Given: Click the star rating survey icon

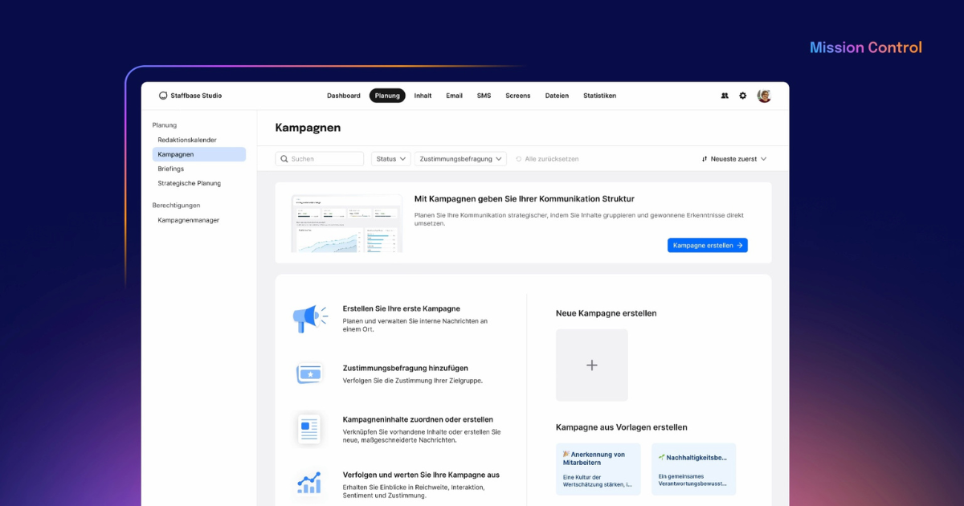Looking at the screenshot, I should [309, 373].
